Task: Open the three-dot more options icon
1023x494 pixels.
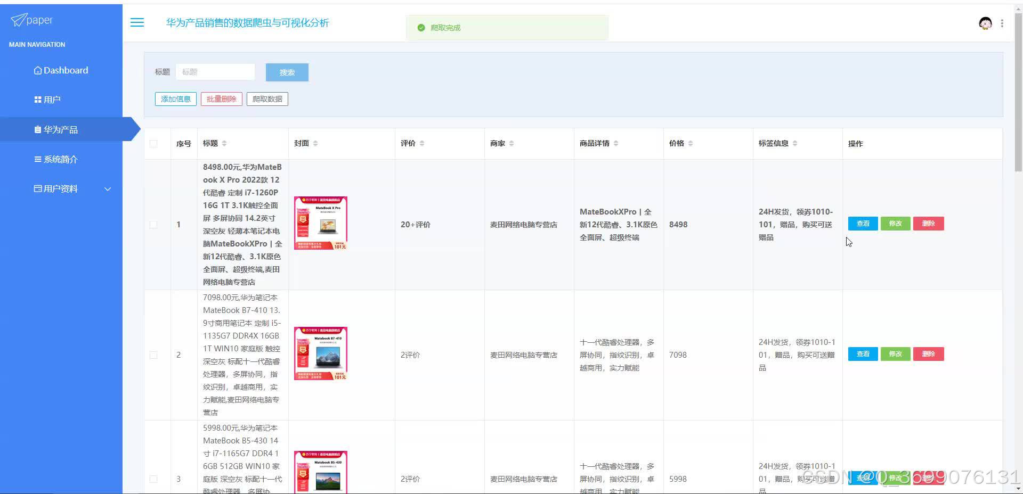Action: coord(1002,23)
